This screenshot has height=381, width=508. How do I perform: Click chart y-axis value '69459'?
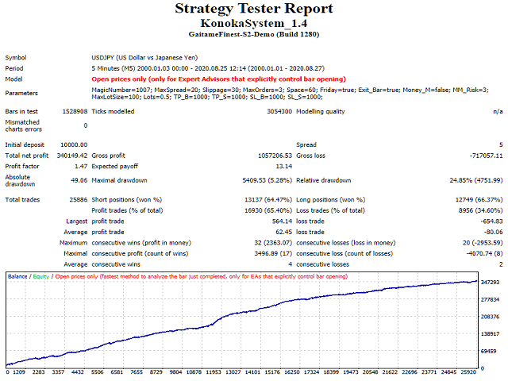489,351
